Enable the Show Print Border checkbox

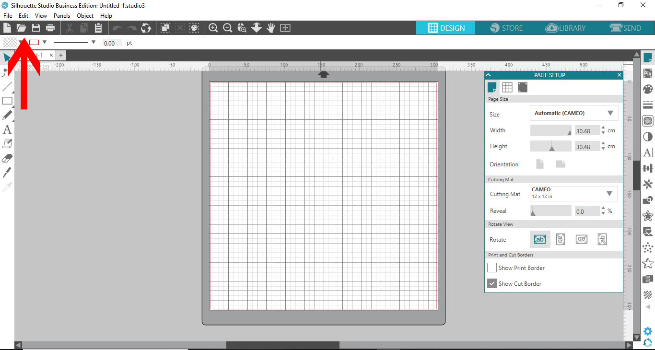coord(492,268)
